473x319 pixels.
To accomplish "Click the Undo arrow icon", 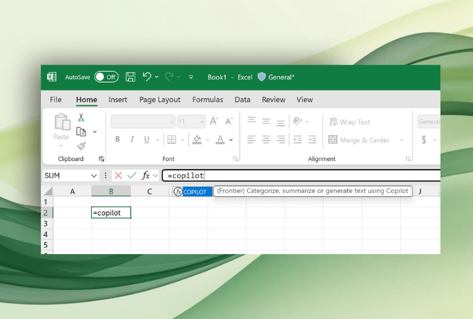I will click(147, 77).
